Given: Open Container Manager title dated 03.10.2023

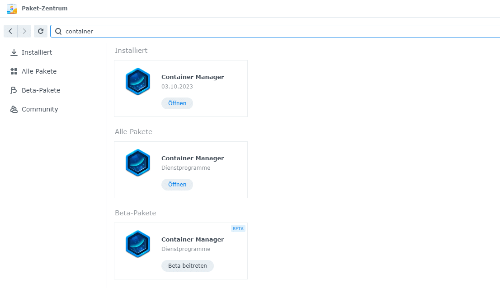Looking at the screenshot, I should pos(193,77).
